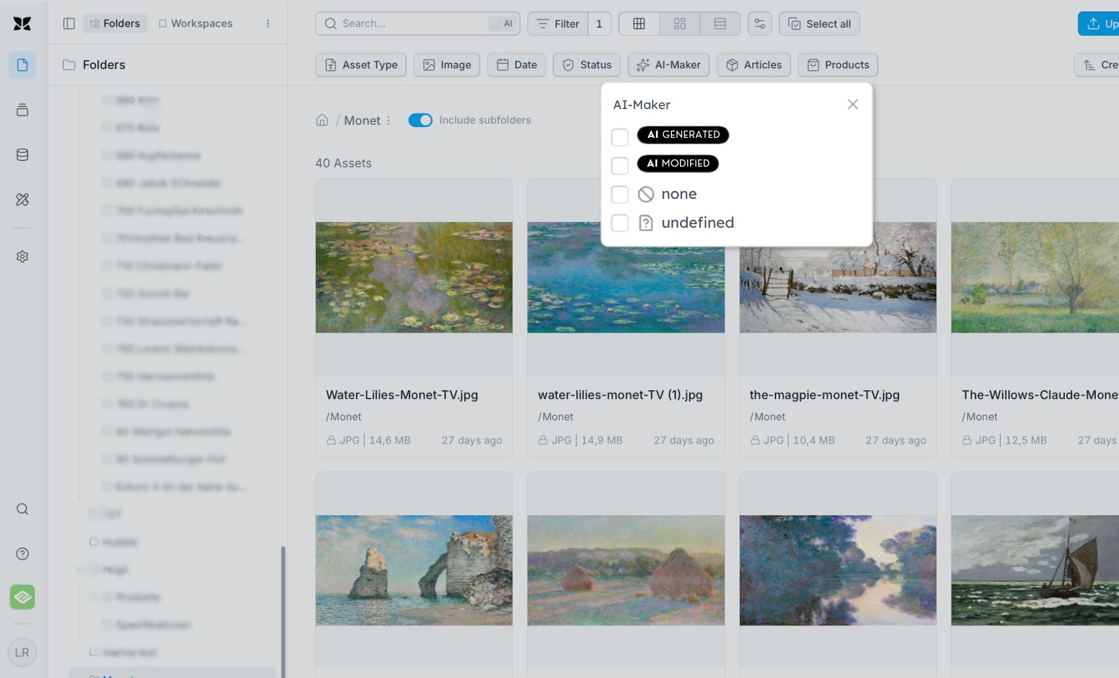Screen dimensions: 1119x678
Task: Open the Articles filter dropdown
Action: (x=753, y=65)
